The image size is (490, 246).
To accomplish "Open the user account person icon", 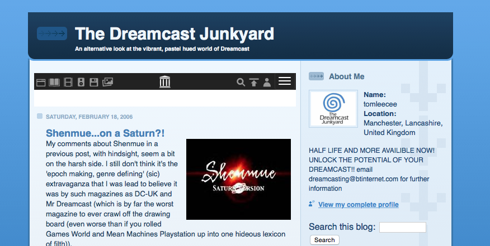I will coord(267,83).
